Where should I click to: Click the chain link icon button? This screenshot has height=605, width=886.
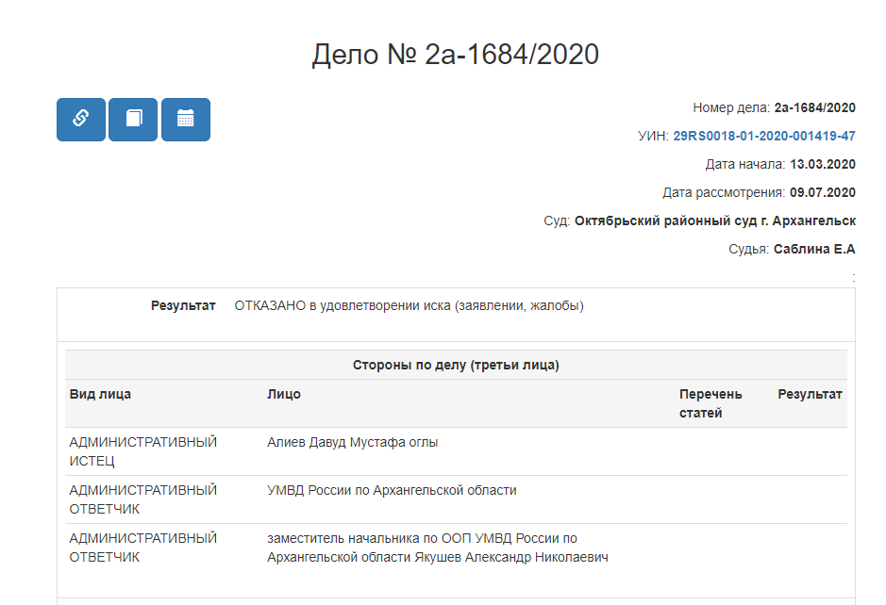pos(81,120)
